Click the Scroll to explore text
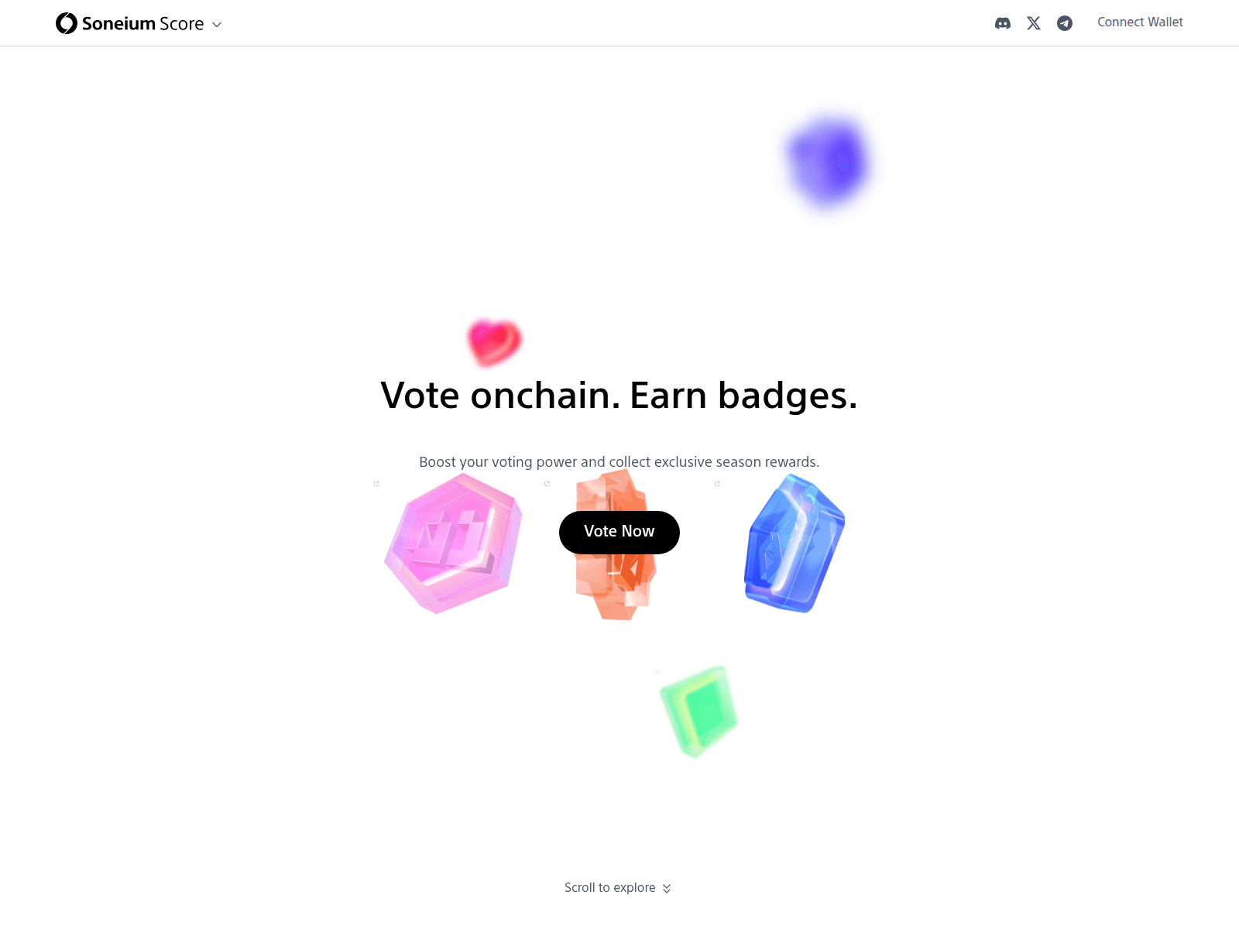Viewport: 1239px width, 929px height. (x=610, y=887)
